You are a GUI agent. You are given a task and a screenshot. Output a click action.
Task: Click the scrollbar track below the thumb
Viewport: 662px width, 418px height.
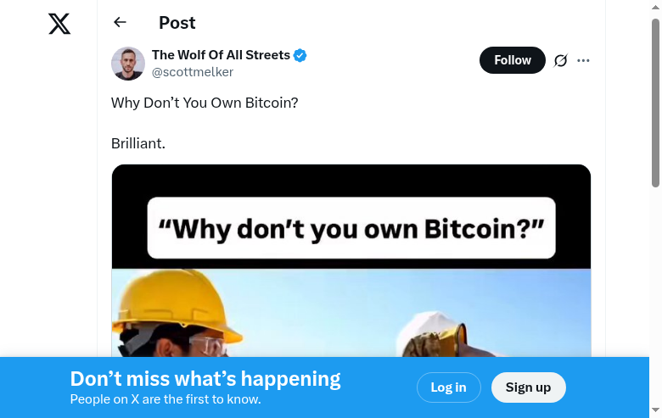tap(655, 297)
